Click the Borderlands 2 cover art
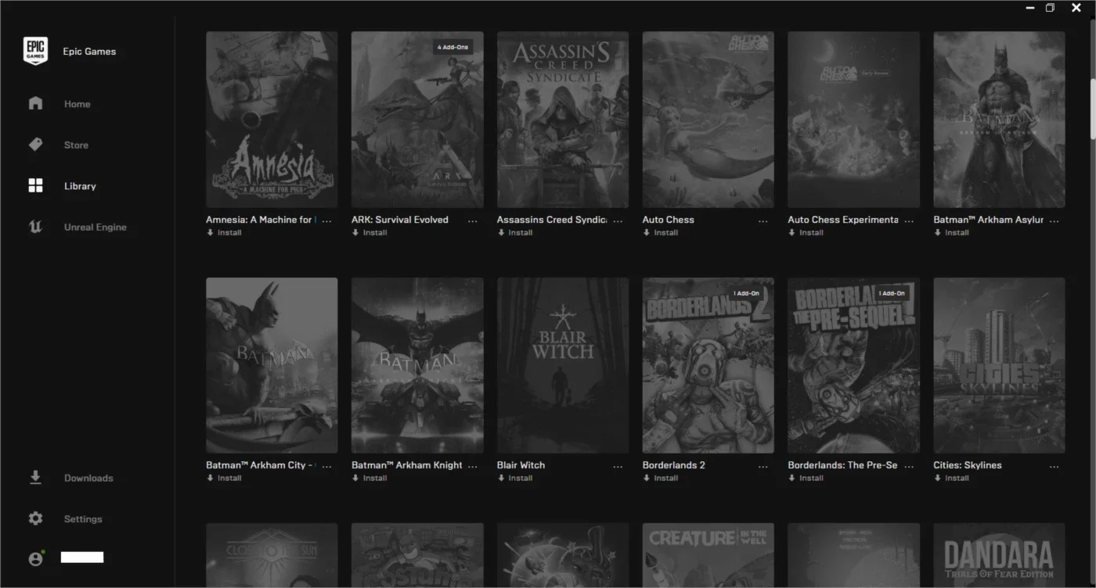Viewport: 1096px width, 588px height. (x=708, y=365)
